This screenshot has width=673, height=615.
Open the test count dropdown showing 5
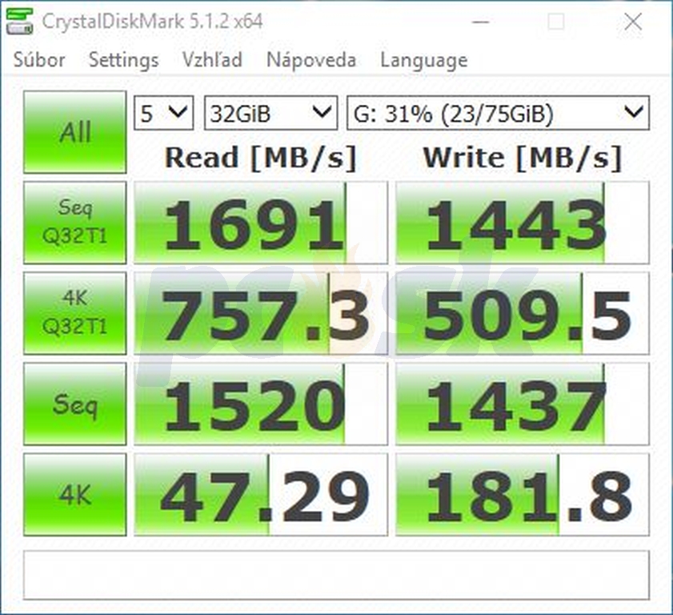[163, 113]
